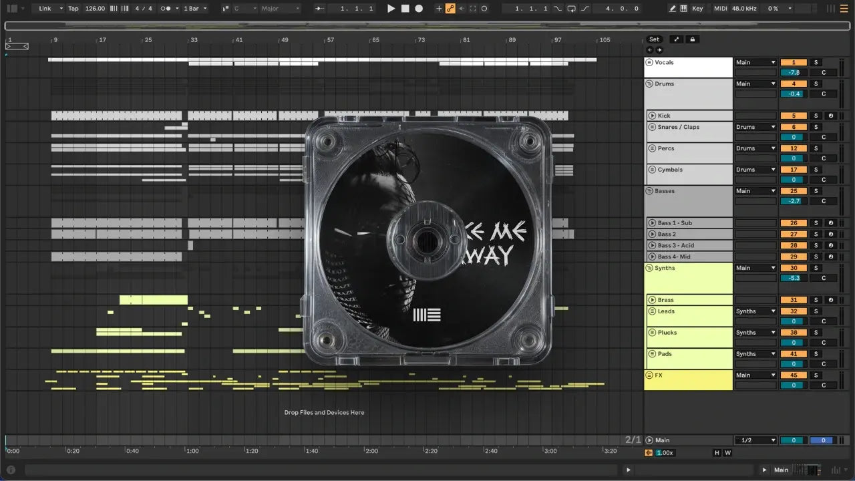This screenshot has width=855, height=481.
Task: Toggle the metronome icon
Action: click(167, 9)
